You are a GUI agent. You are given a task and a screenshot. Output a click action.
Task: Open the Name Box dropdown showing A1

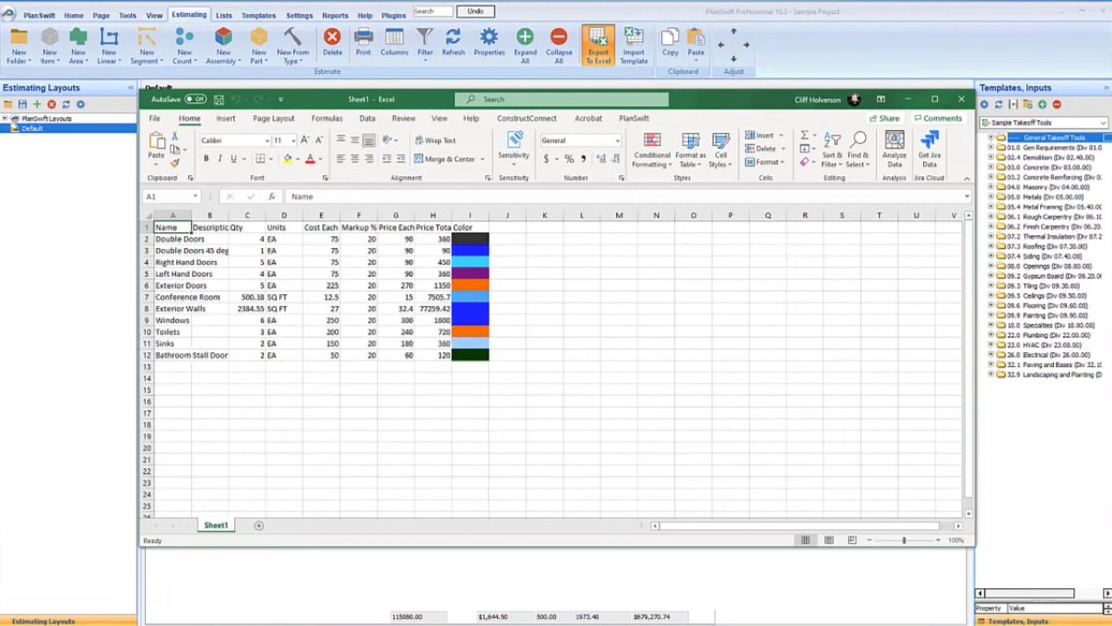pos(195,196)
